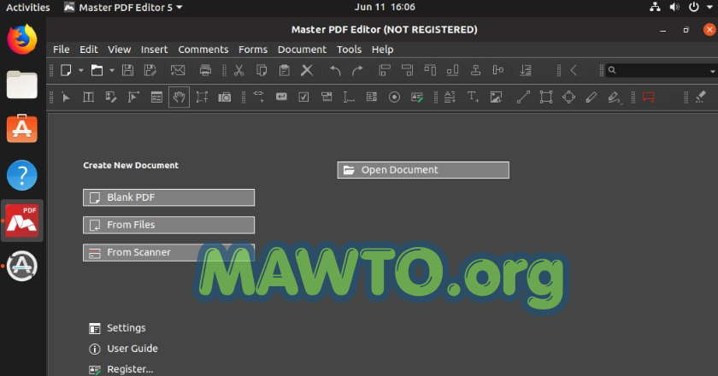Click the Redo arrow icon
This screenshot has width=718, height=376.
357,71
